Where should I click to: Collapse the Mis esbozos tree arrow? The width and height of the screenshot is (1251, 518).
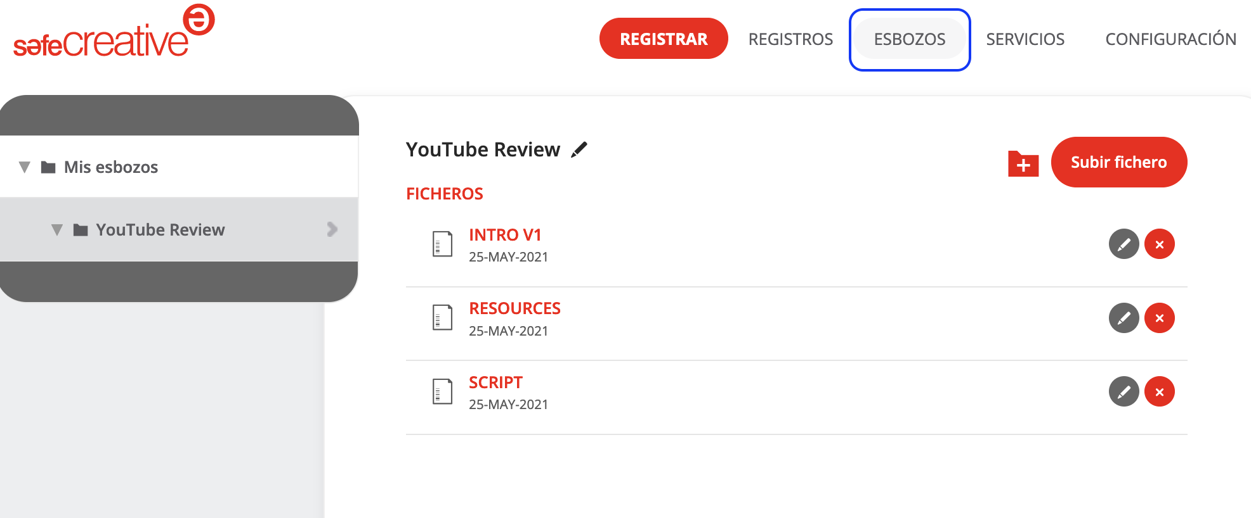25,167
